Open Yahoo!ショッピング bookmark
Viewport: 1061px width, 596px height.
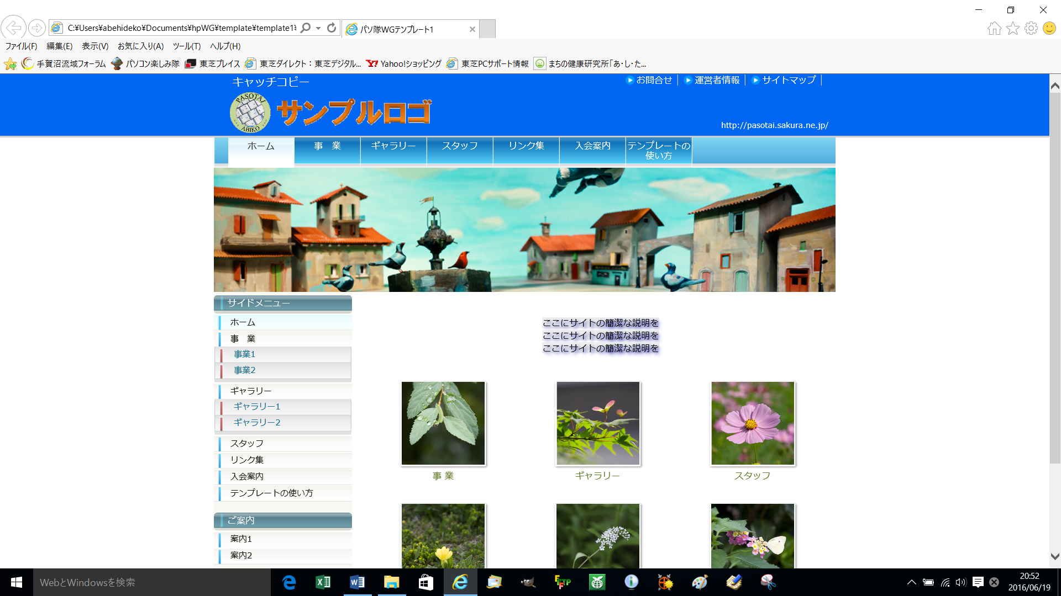[404, 64]
